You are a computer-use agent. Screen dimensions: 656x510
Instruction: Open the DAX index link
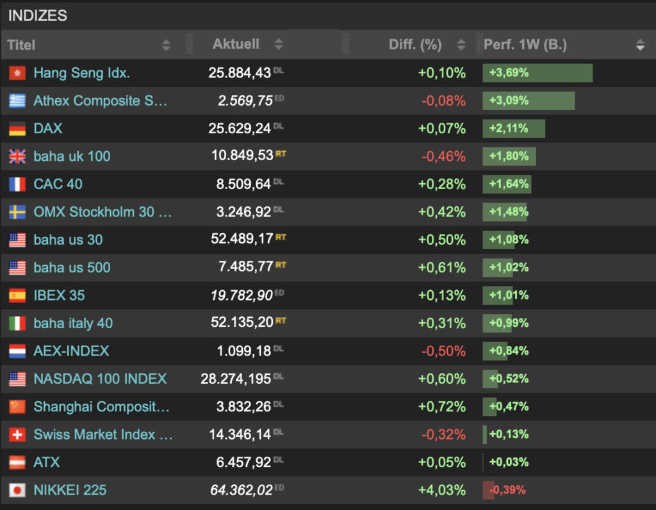47,128
